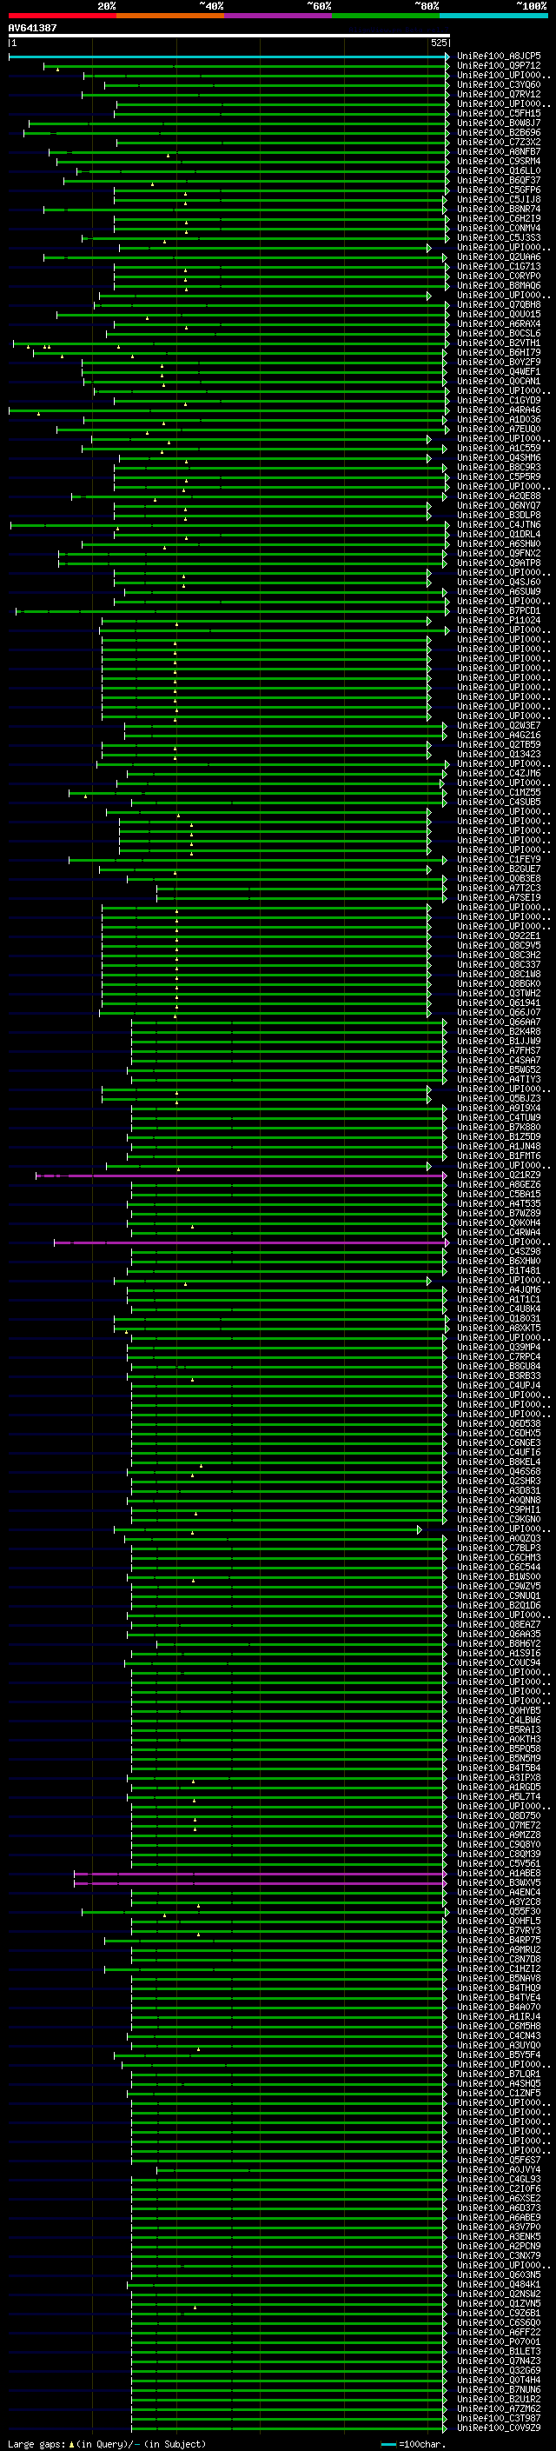The width and height of the screenshot is (556, 2451).
Task: Select hit label UniRef100_B5WG52
Action: pyautogui.click(x=499, y=1069)
